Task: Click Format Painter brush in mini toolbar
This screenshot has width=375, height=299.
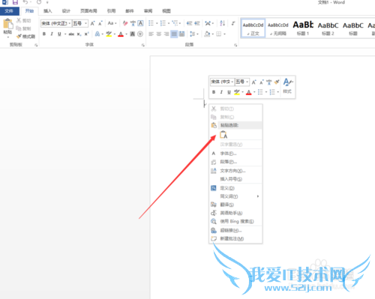Action: click(x=277, y=82)
